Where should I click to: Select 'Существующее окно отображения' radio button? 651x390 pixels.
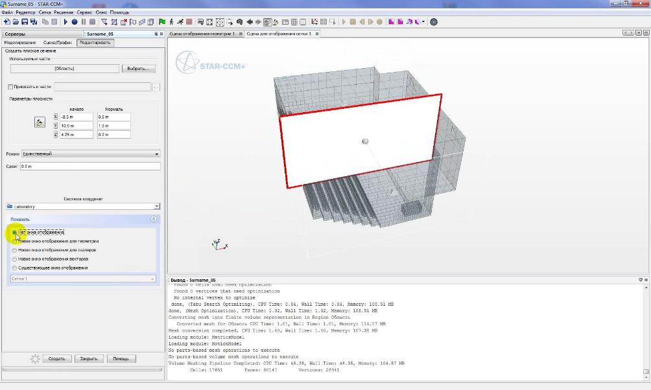click(x=14, y=268)
